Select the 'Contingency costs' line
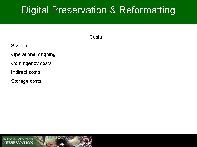 (x=31, y=63)
